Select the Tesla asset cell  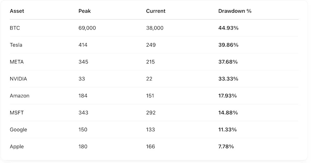tap(16, 45)
